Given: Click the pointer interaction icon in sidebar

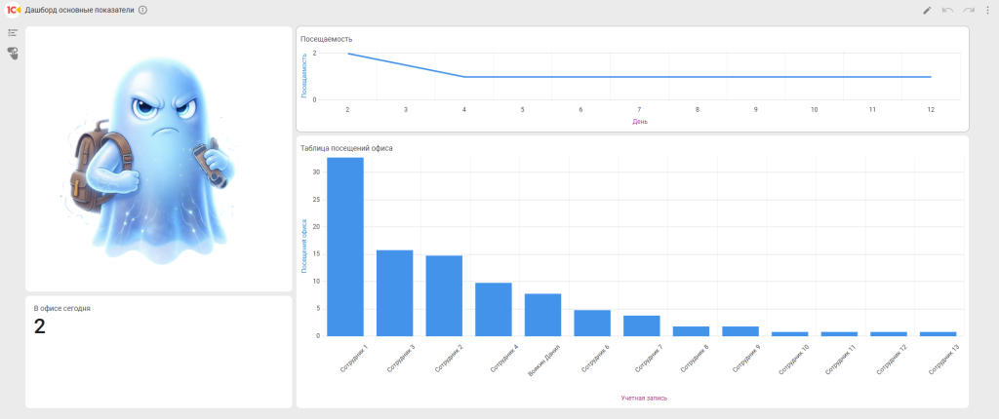Looking at the screenshot, I should coord(13,53).
